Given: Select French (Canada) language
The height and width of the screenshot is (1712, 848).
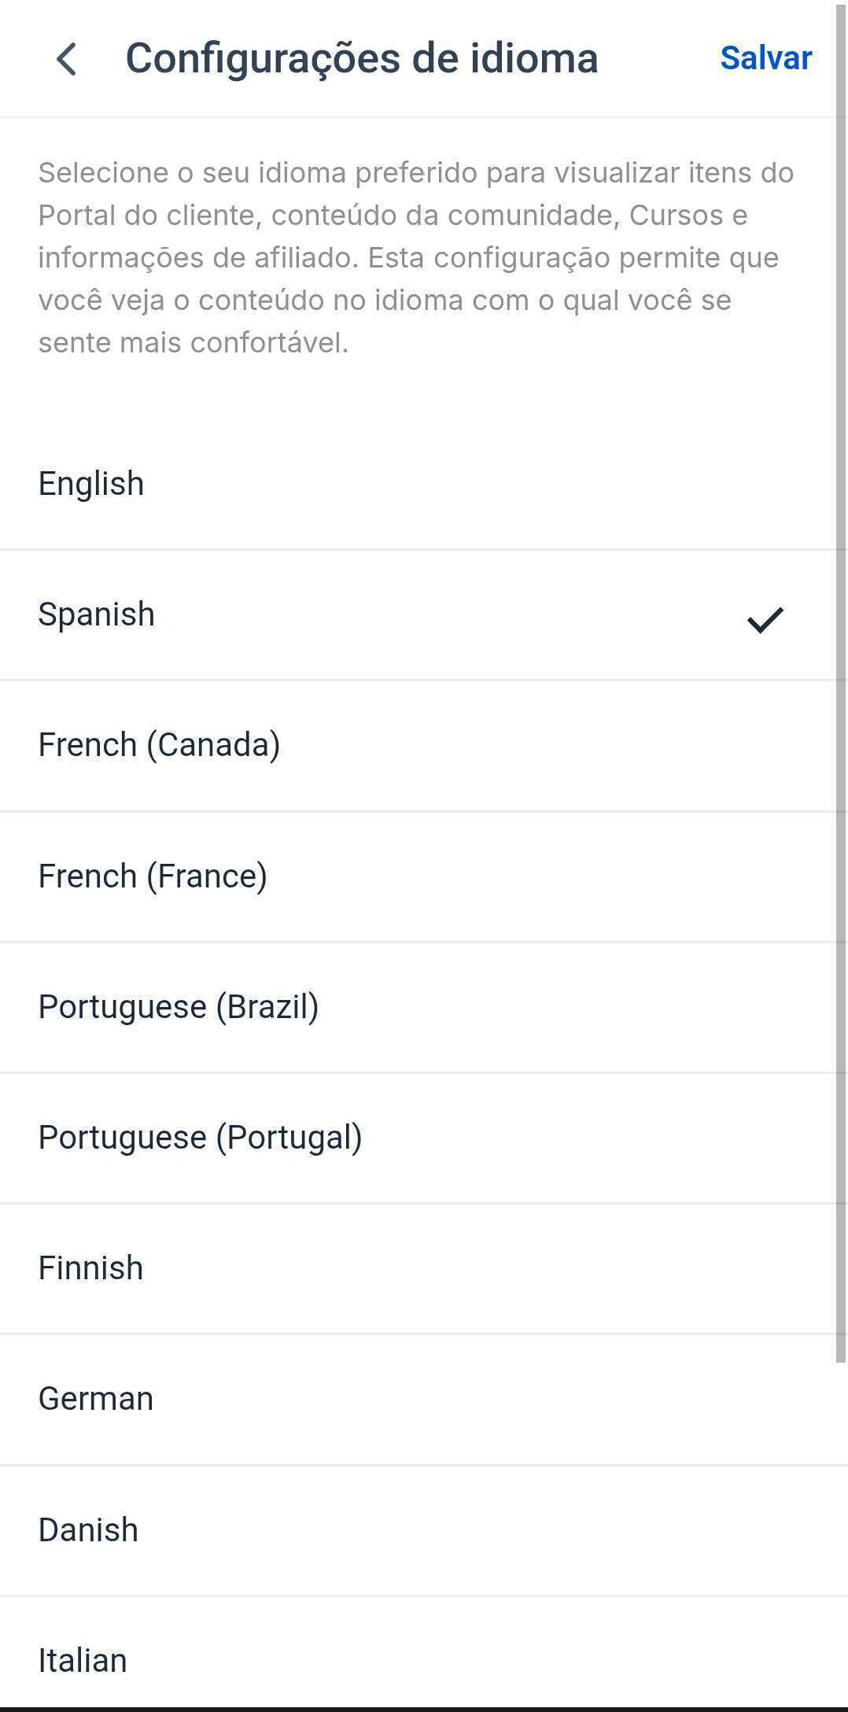Looking at the screenshot, I should [x=159, y=745].
